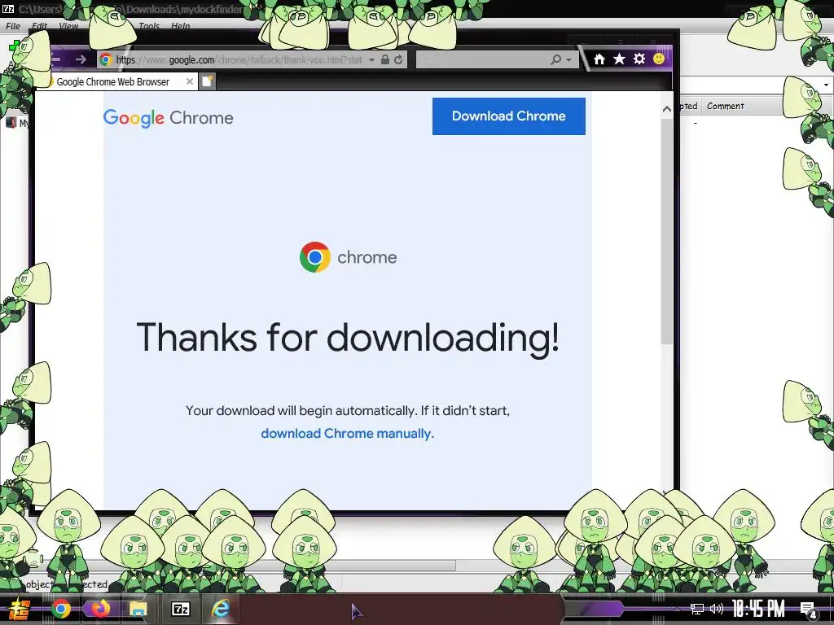
Task: Click the network tray icon
Action: [x=696, y=609]
